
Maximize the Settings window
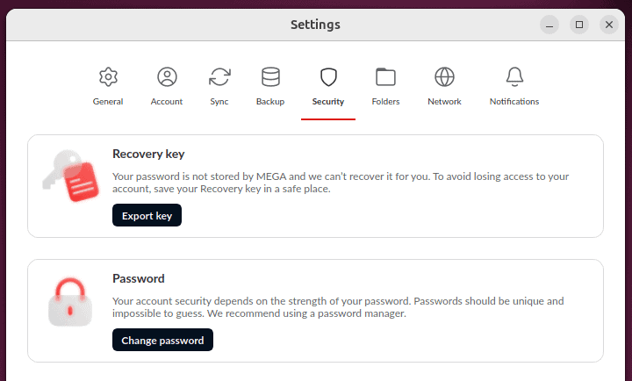(x=579, y=25)
